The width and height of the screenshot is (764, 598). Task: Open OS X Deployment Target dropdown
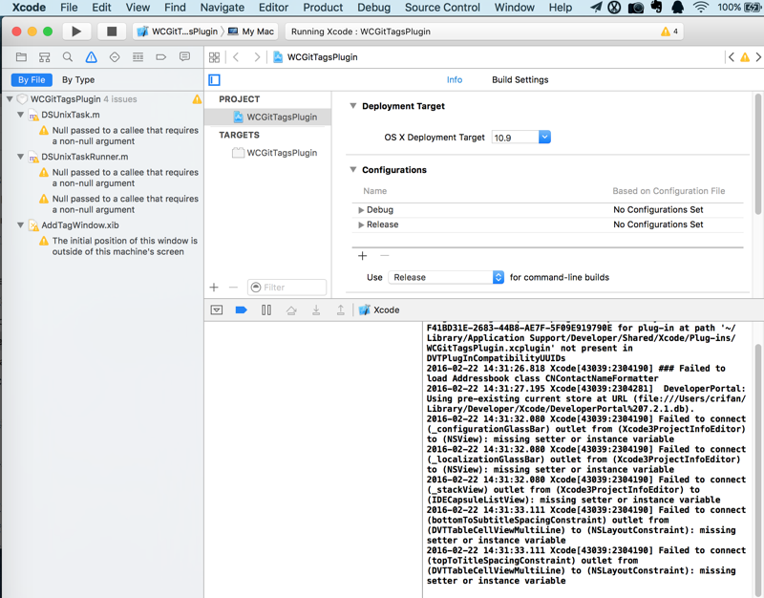coord(544,138)
